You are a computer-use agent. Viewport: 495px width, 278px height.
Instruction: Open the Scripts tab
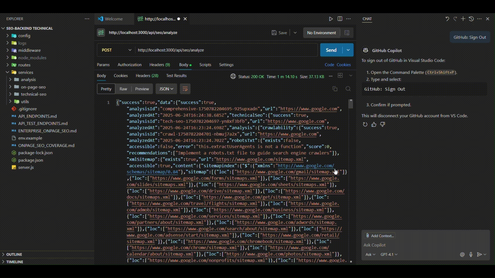pyautogui.click(x=205, y=65)
